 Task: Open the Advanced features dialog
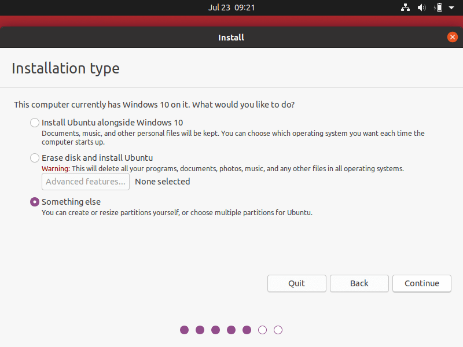click(85, 181)
